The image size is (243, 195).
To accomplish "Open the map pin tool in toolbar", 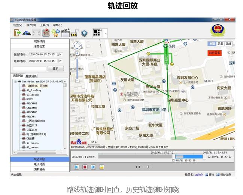I will 46,32.
